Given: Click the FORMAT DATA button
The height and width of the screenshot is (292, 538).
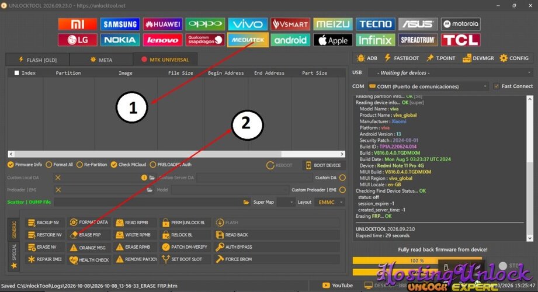Looking at the screenshot, I should point(89,223).
